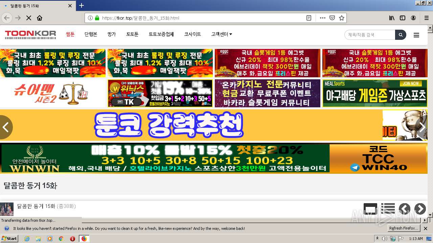The image size is (433, 243).
Task: Open the 온카 카지노 전문커뮤니티 banner
Action: click(x=268, y=93)
